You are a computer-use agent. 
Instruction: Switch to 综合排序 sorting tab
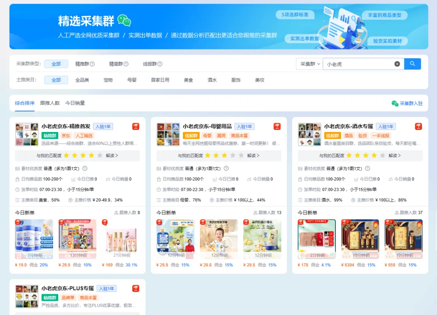click(25, 103)
